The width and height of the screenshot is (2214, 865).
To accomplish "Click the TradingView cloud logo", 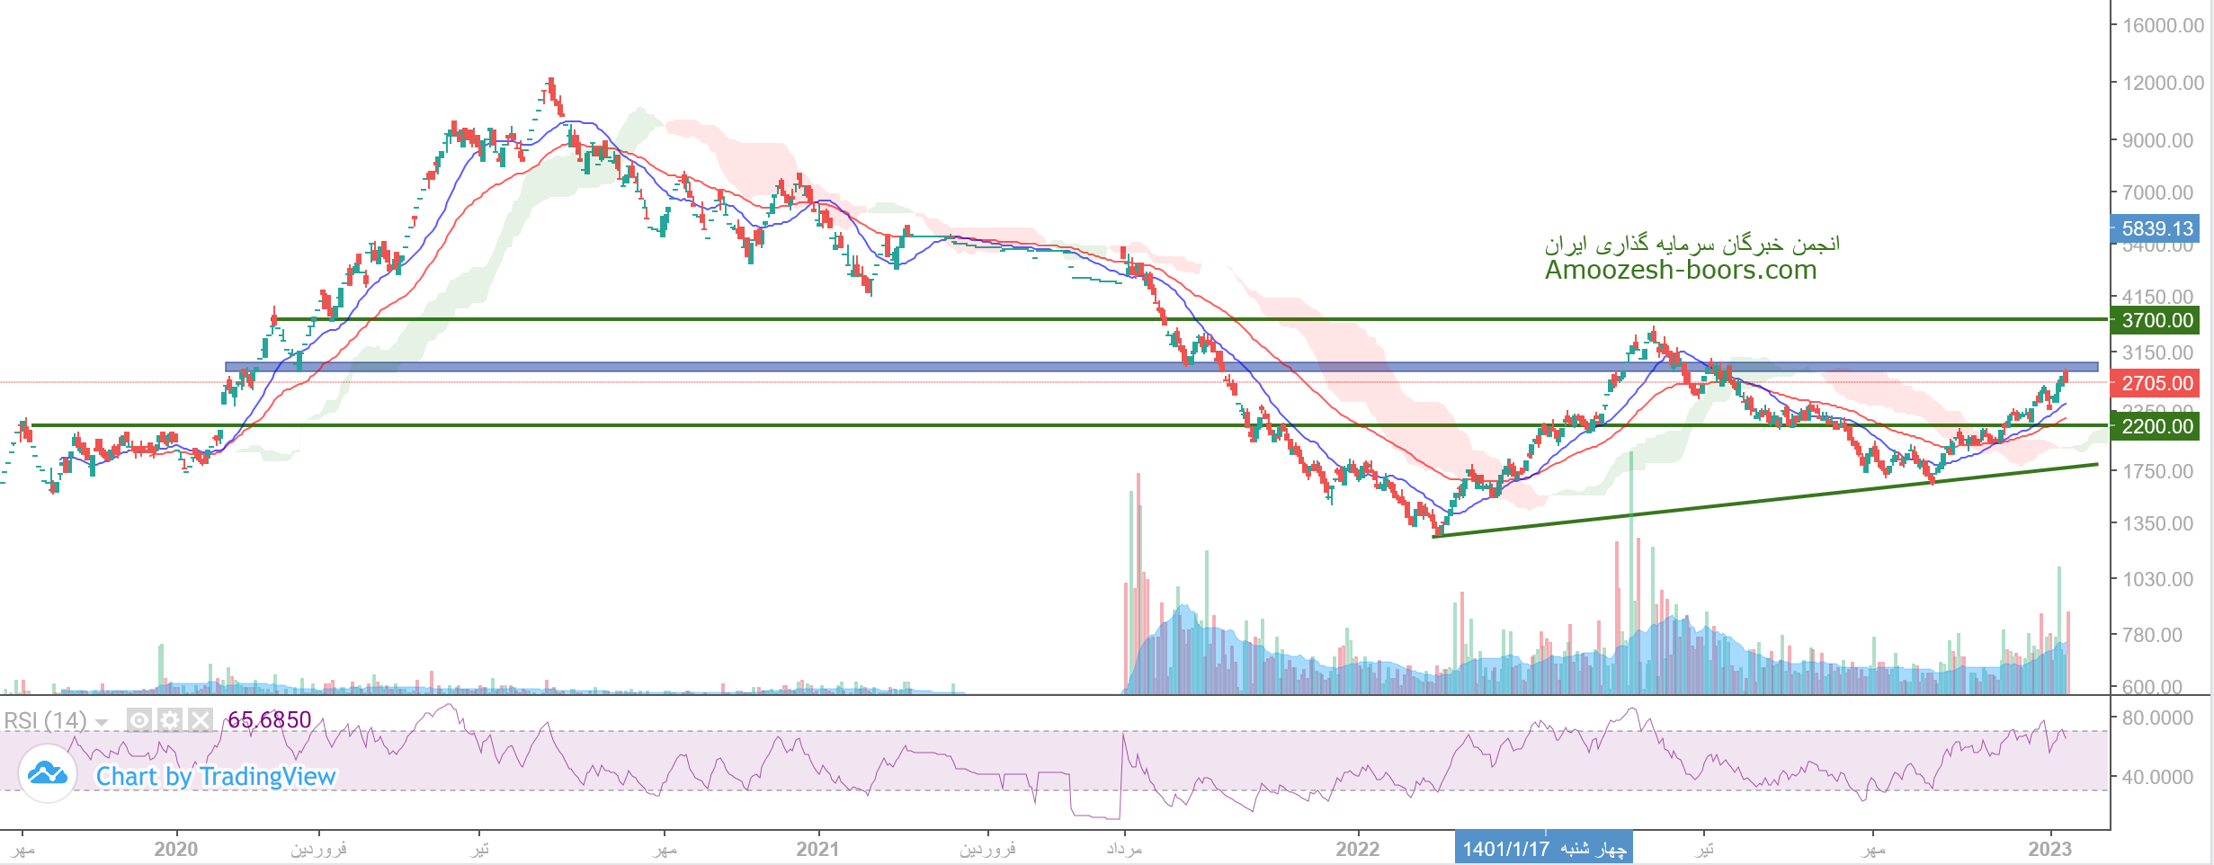I will [47, 774].
